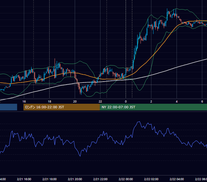The image size is (207, 182).
Task: Click the 2/21 22:00 bottom axis label
Action: coord(100,179)
